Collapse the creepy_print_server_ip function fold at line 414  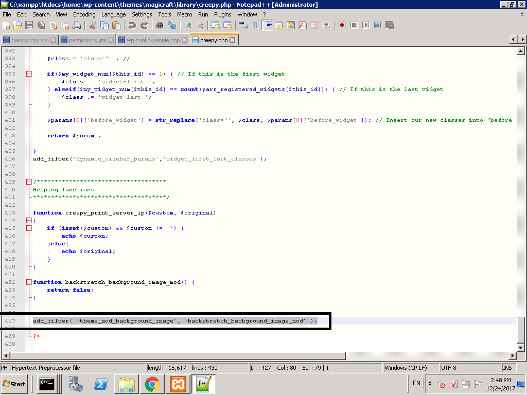29,221
